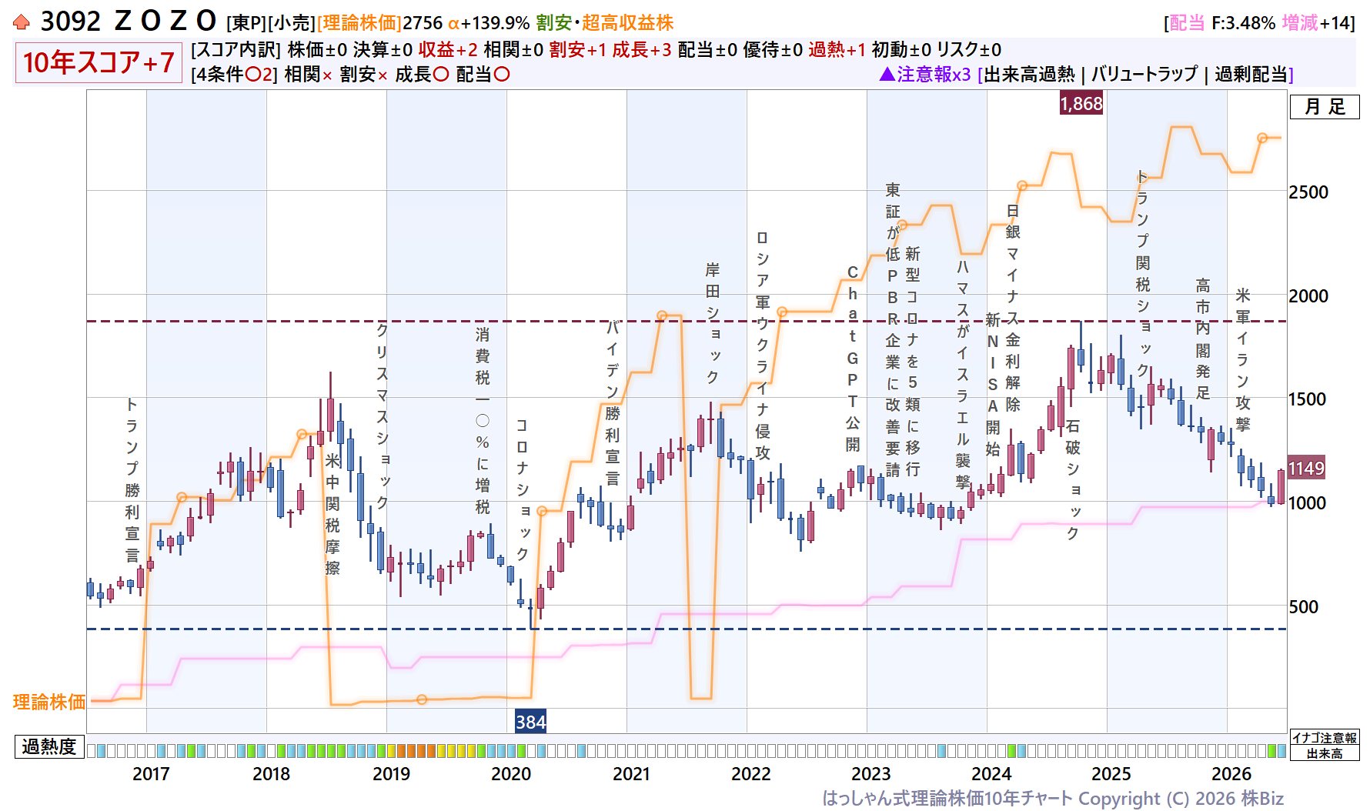
Task: Click the 相関±0 score item
Action: (x=513, y=50)
